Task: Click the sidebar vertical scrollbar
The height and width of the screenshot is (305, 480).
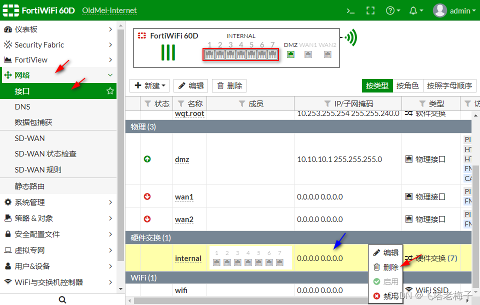Action: pyautogui.click(x=120, y=145)
